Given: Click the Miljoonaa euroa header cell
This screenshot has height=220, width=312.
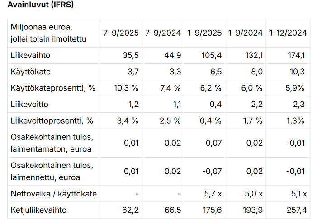Looking at the screenshot, I should [x=49, y=33].
